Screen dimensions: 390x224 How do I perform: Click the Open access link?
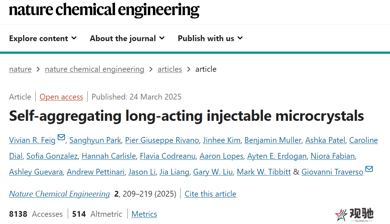(61, 97)
